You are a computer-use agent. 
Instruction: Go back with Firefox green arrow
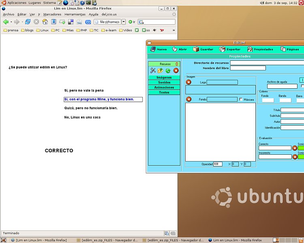6,22
